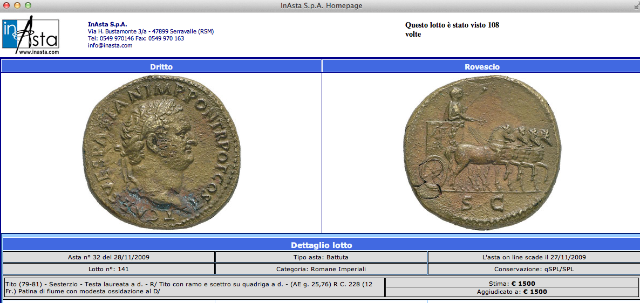Image resolution: width=640 pixels, height=303 pixels.
Task: Minimize the window with yellow button
Action: [x=17, y=5]
